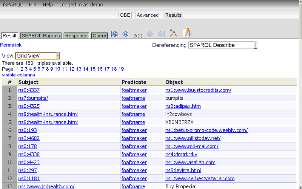Select the SPARQL Params tab
This screenshot has width=302, height=189.
(41, 36)
